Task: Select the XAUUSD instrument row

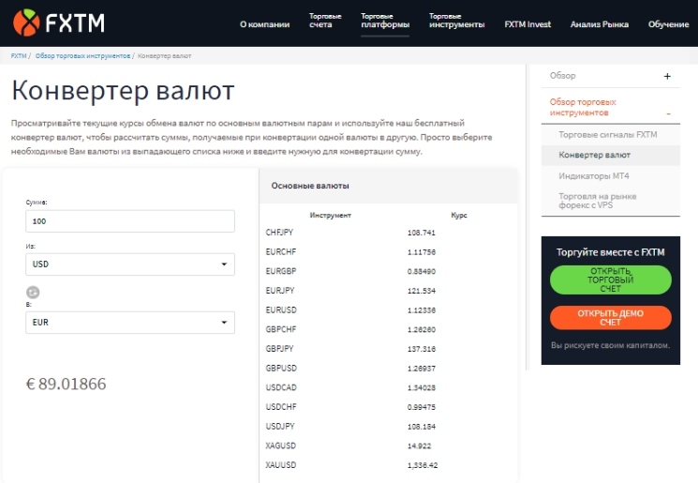Action: coord(388,465)
